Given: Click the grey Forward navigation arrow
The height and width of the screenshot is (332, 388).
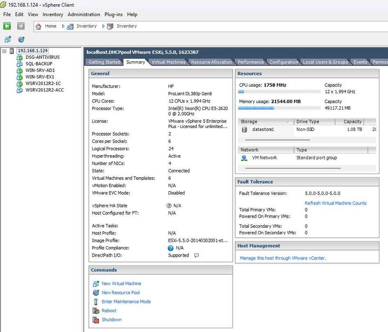Looking at the screenshot, I should (x=21, y=26).
